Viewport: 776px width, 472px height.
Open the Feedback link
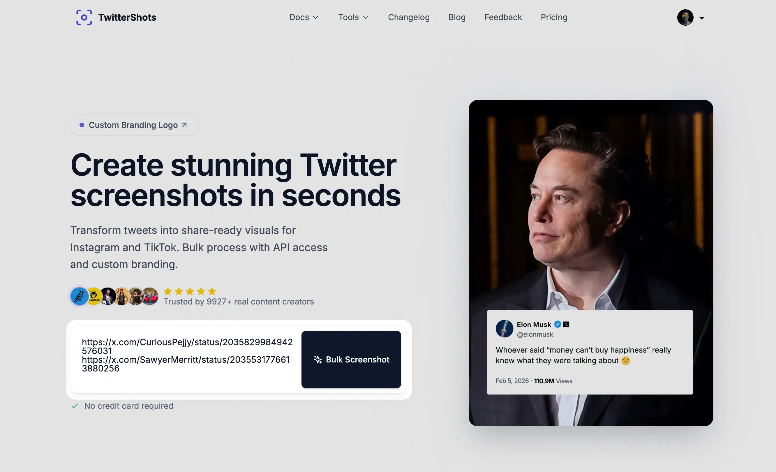[x=503, y=17]
